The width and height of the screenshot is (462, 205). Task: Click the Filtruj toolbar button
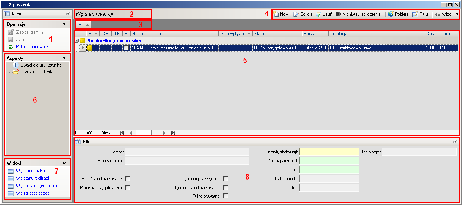click(420, 14)
